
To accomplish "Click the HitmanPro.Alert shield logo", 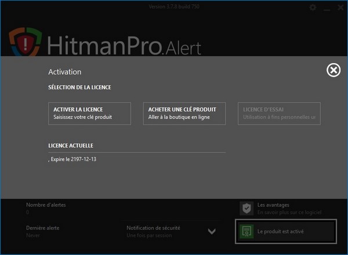I will [x=26, y=42].
